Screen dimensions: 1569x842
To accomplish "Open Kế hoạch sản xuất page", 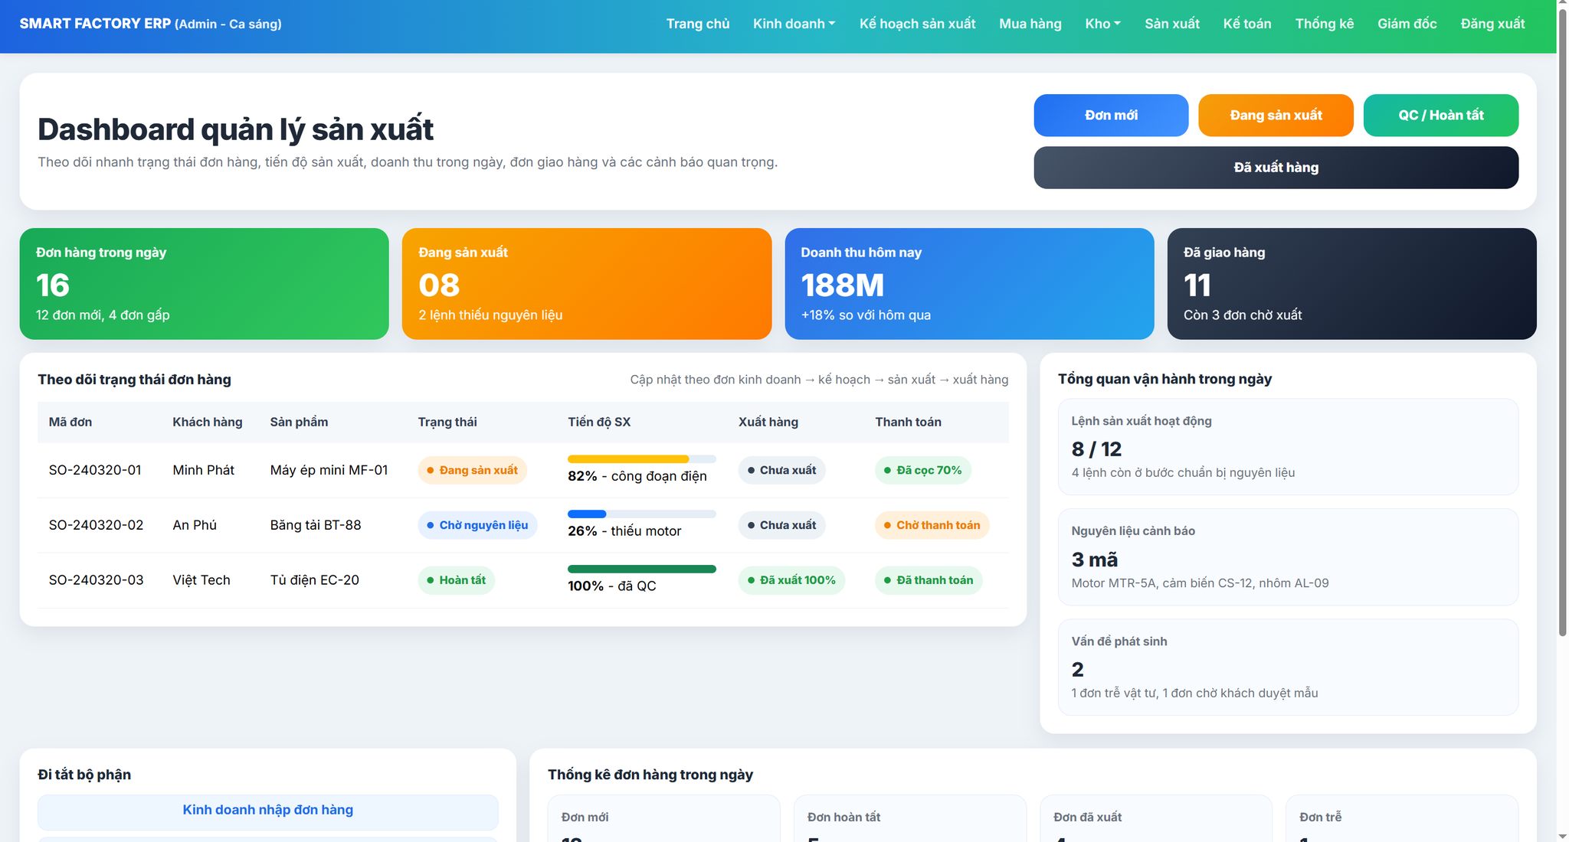I will click(x=917, y=24).
